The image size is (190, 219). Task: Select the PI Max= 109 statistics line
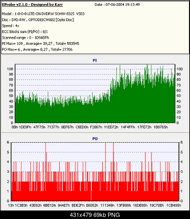pos(40,44)
